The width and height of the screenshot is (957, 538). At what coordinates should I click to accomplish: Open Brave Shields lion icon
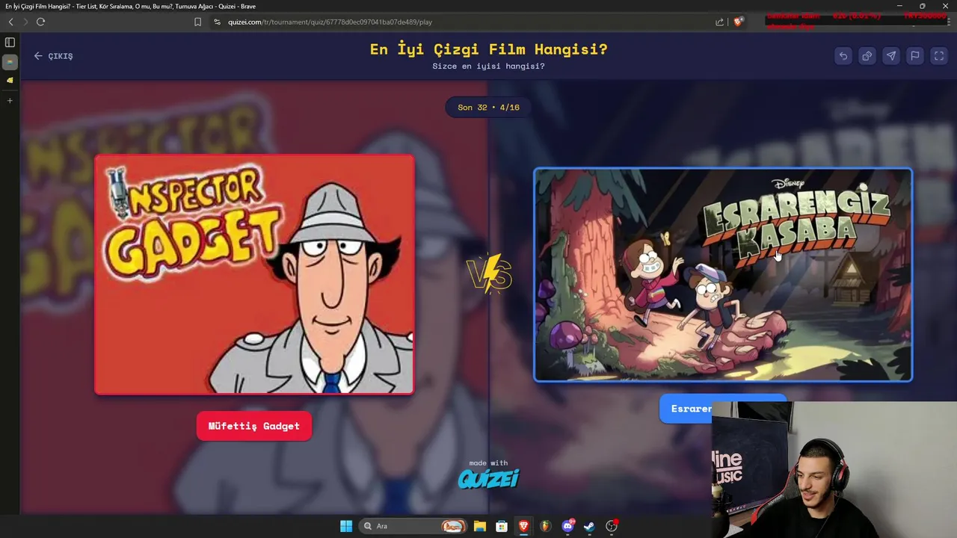click(738, 22)
